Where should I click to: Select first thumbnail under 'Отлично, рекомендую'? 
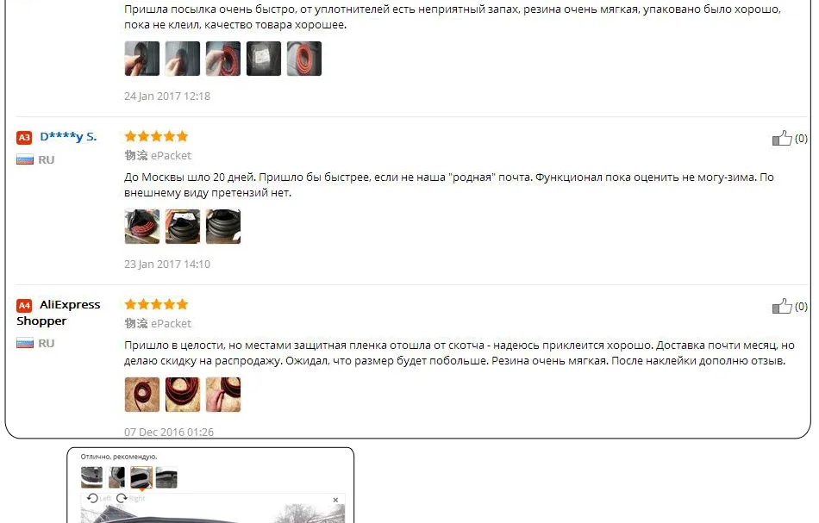tap(92, 477)
